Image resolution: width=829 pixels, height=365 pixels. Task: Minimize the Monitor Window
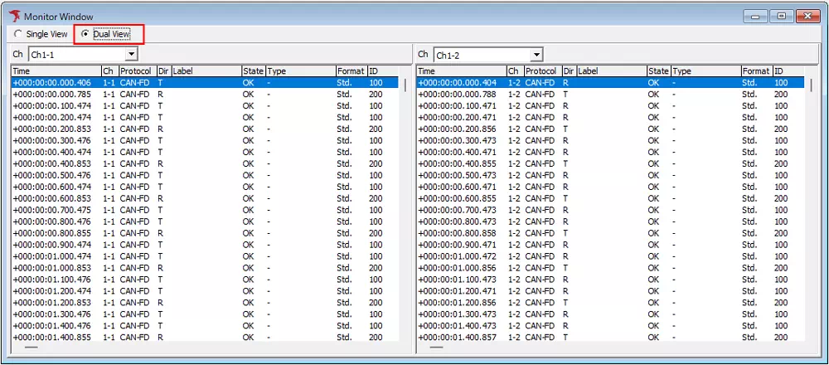point(755,16)
